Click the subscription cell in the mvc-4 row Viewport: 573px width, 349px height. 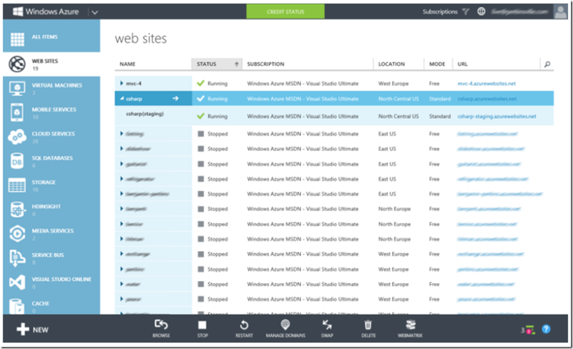302,83
